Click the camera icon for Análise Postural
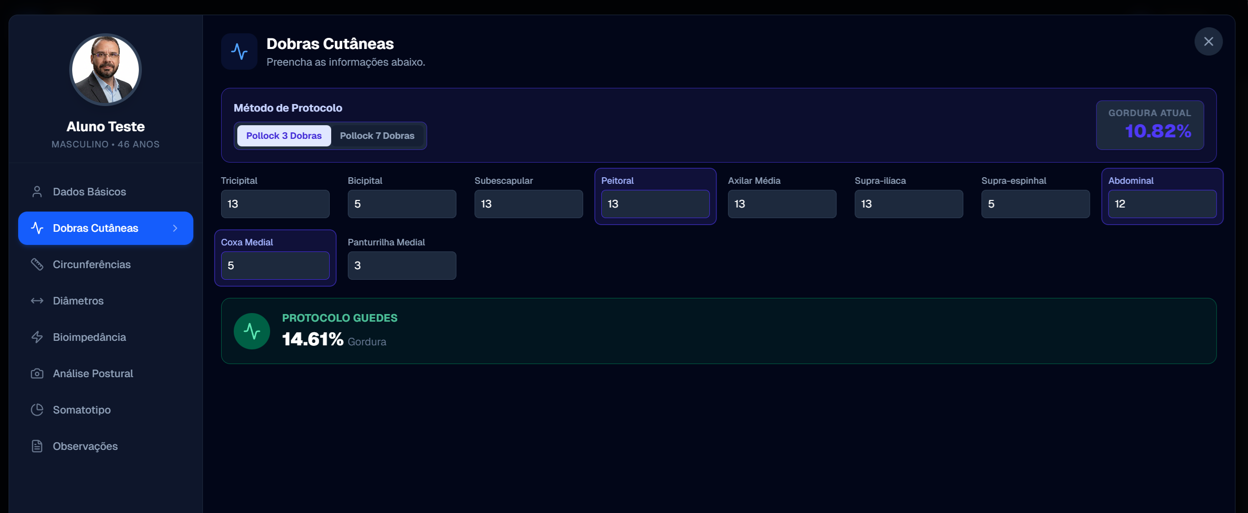This screenshot has width=1248, height=513. [x=37, y=374]
